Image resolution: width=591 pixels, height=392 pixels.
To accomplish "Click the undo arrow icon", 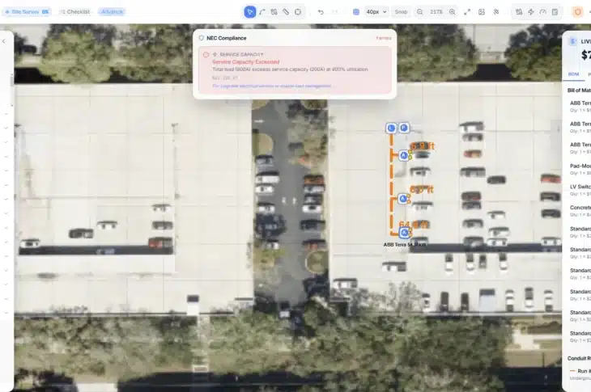I will 321,12.
